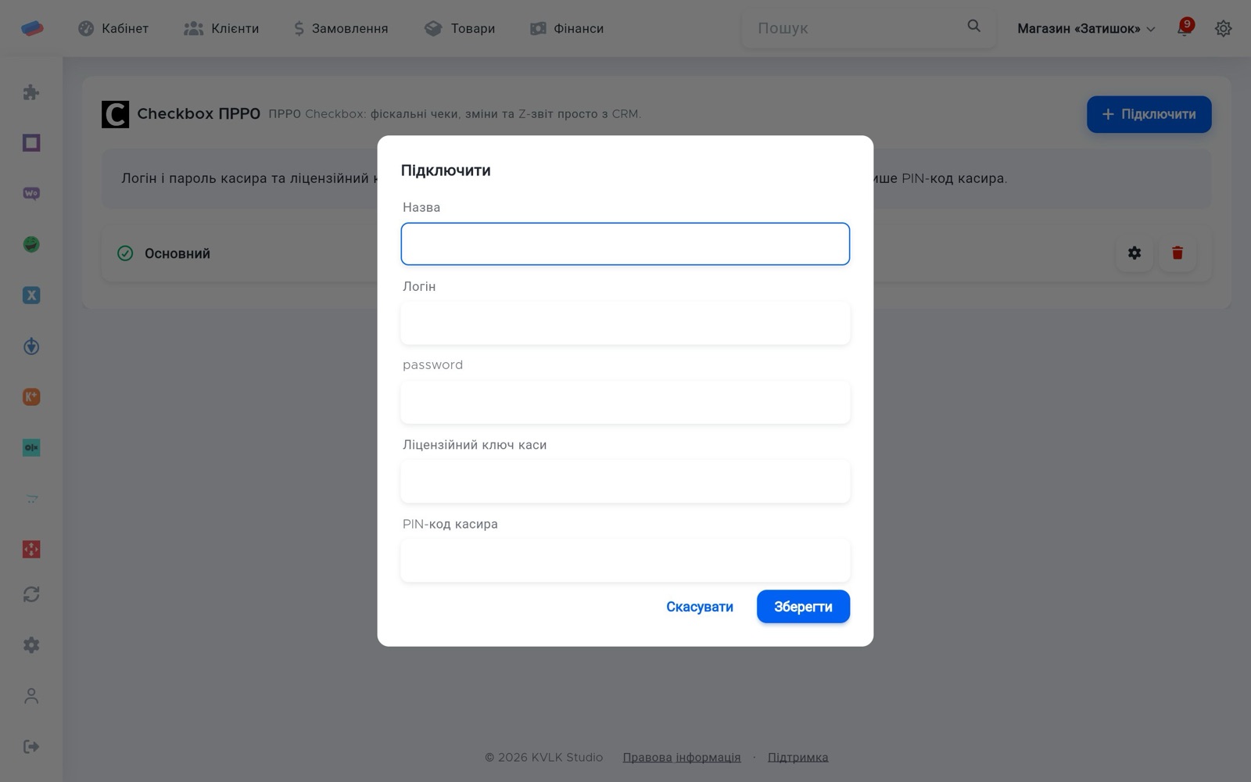Click the sync arrows sidebar icon

coord(31,594)
